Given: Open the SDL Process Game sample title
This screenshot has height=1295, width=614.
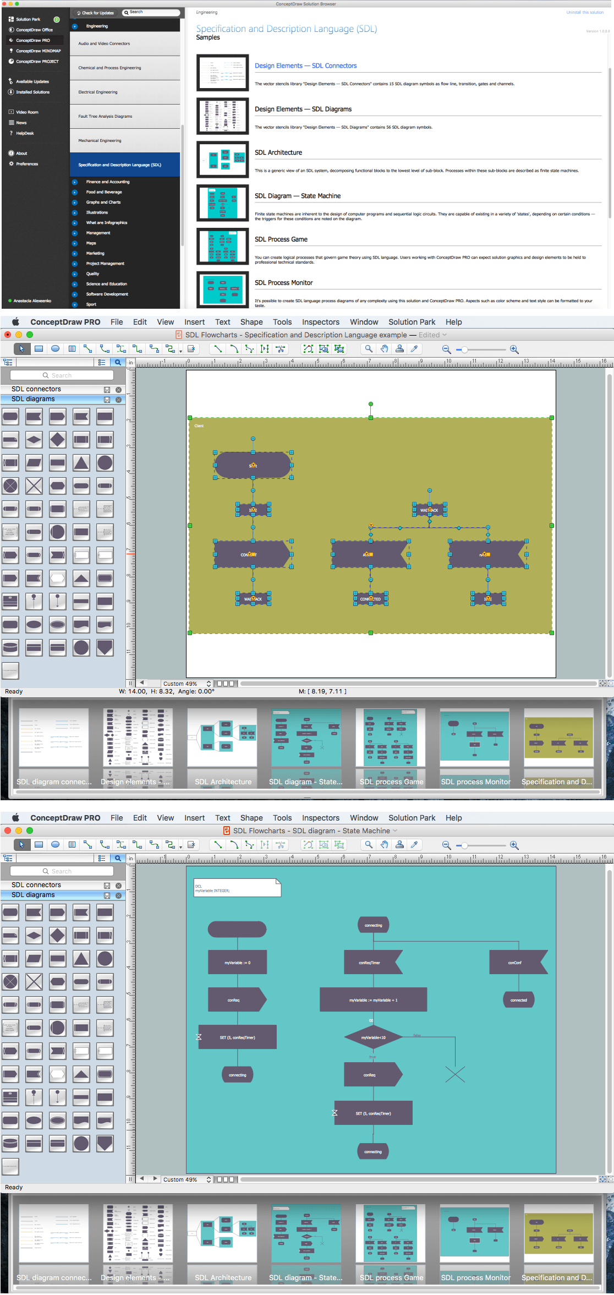Looking at the screenshot, I should coord(281,239).
